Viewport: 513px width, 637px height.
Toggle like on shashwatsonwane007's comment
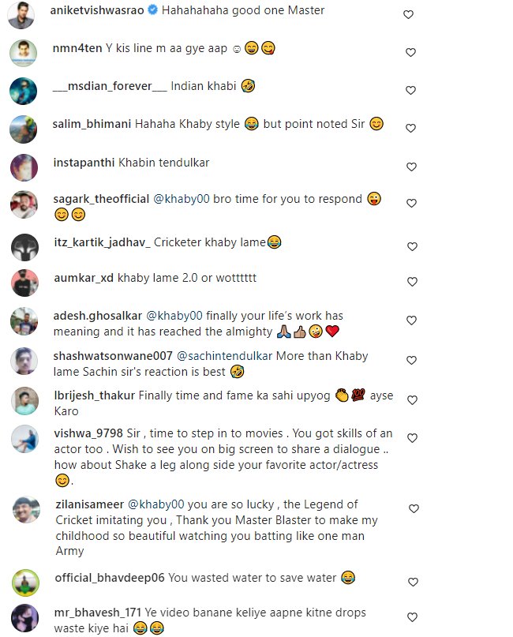[410, 361]
